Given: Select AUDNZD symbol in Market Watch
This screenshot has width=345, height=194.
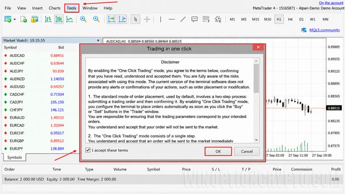Looking at the screenshot, I should 17,79.
